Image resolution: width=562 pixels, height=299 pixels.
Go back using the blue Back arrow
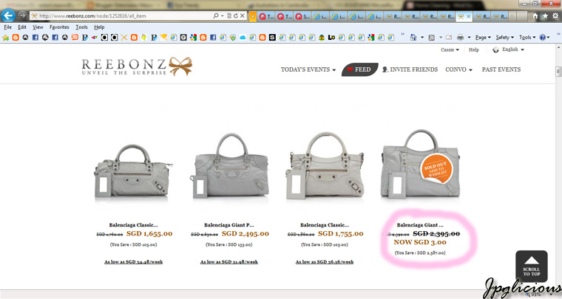click(8, 16)
